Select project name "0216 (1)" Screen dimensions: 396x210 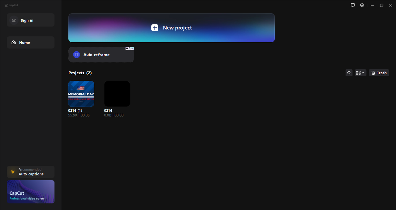coord(75,110)
